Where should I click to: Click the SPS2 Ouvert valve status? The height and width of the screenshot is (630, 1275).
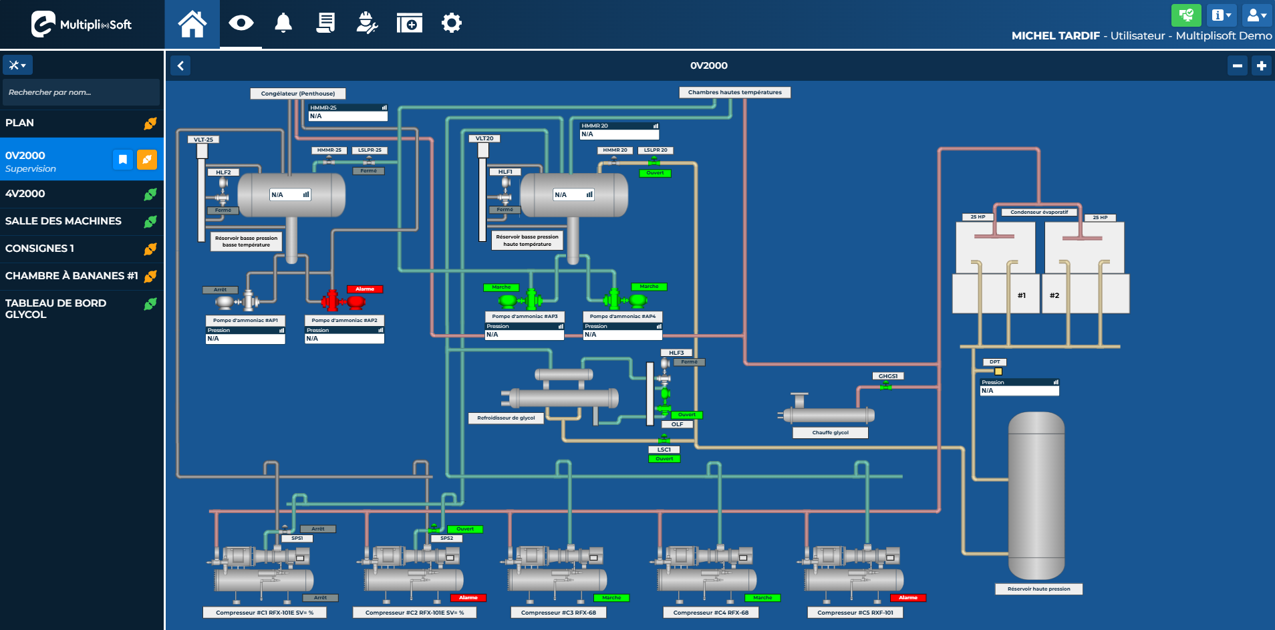tap(465, 529)
